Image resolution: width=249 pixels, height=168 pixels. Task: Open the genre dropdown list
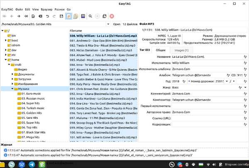coord(246,87)
